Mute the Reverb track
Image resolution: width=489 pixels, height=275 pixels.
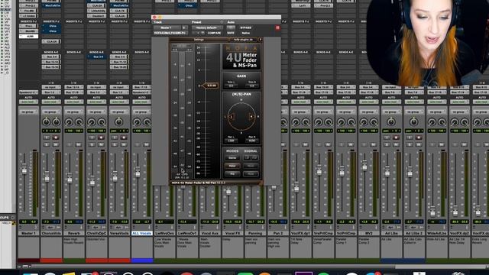pyautogui.click(x=78, y=144)
